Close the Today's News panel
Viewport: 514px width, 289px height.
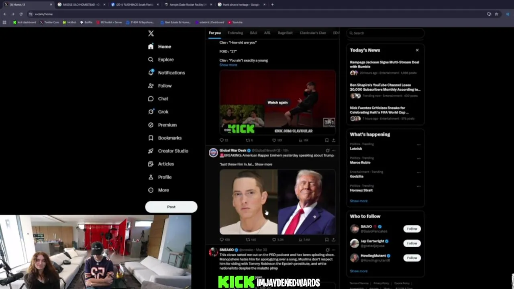tap(417, 50)
